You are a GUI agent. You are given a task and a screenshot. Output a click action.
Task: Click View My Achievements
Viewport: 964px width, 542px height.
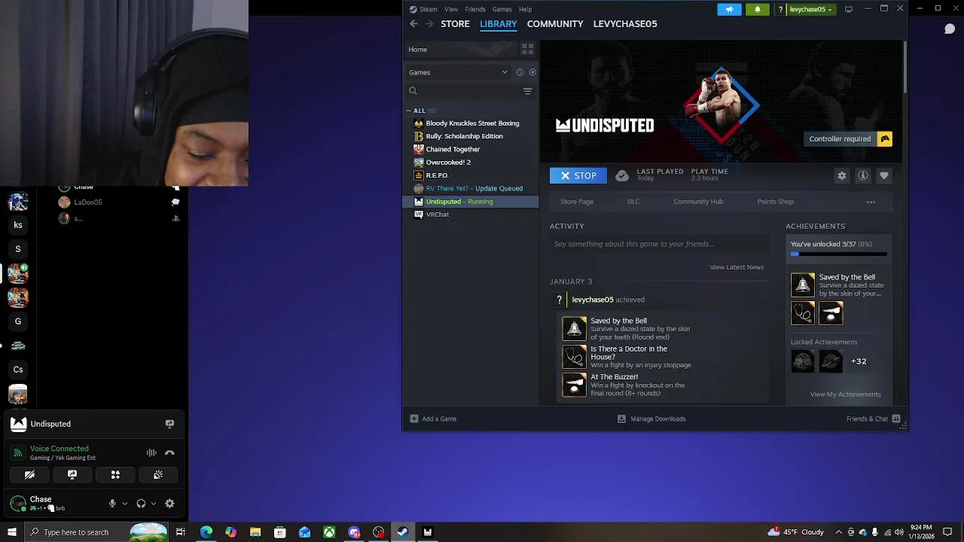tap(845, 394)
